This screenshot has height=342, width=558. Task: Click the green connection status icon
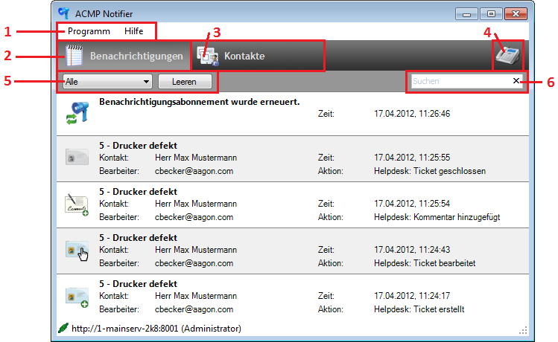63,328
